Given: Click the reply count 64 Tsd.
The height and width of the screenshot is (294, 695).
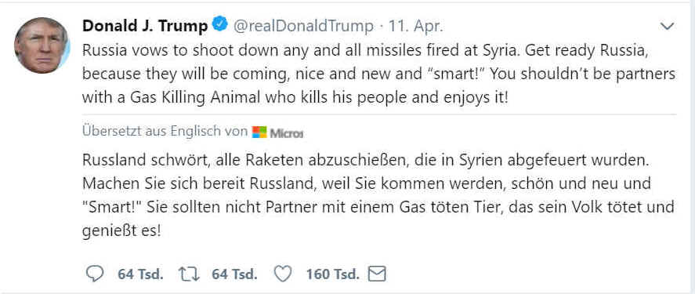Looking at the screenshot, I should (140, 274).
